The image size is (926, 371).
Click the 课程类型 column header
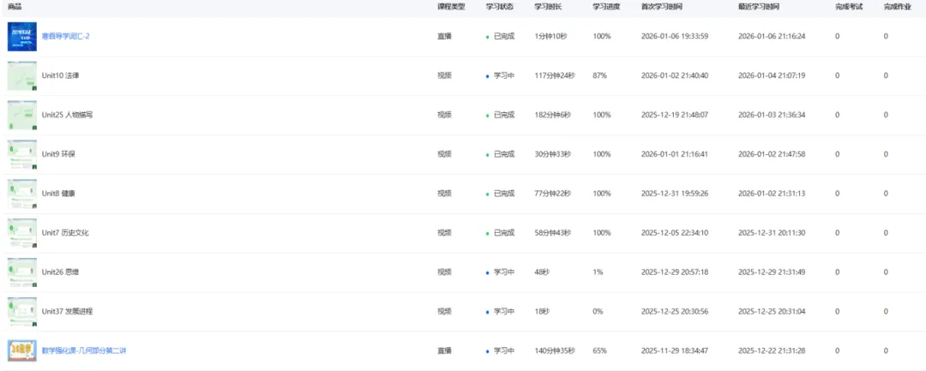pos(451,7)
